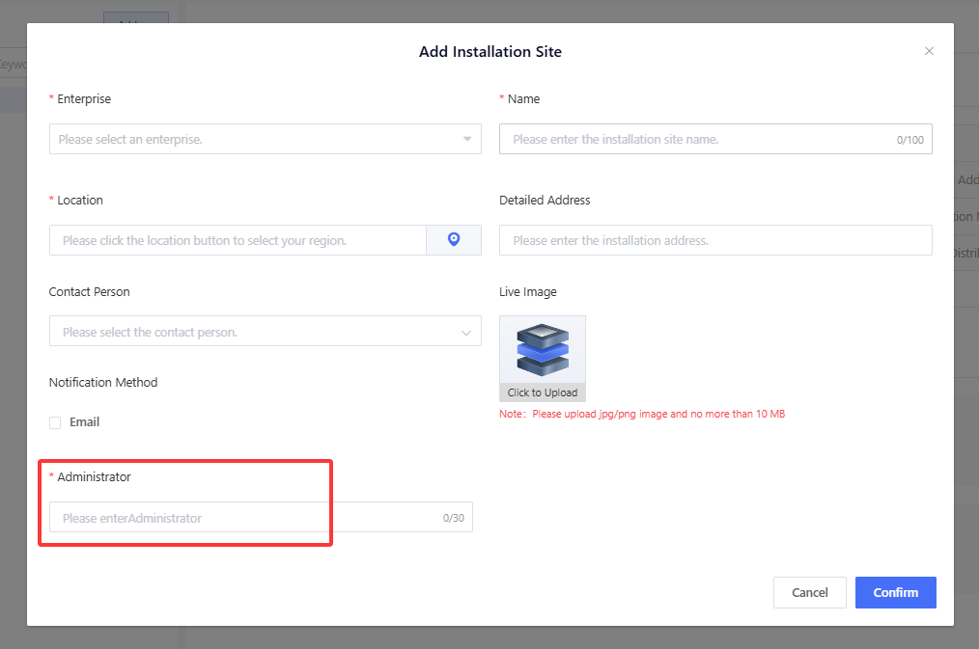Screen dimensions: 979x649
Task: Click the 'Add Installation Site' dialog title
Action: click(x=489, y=52)
